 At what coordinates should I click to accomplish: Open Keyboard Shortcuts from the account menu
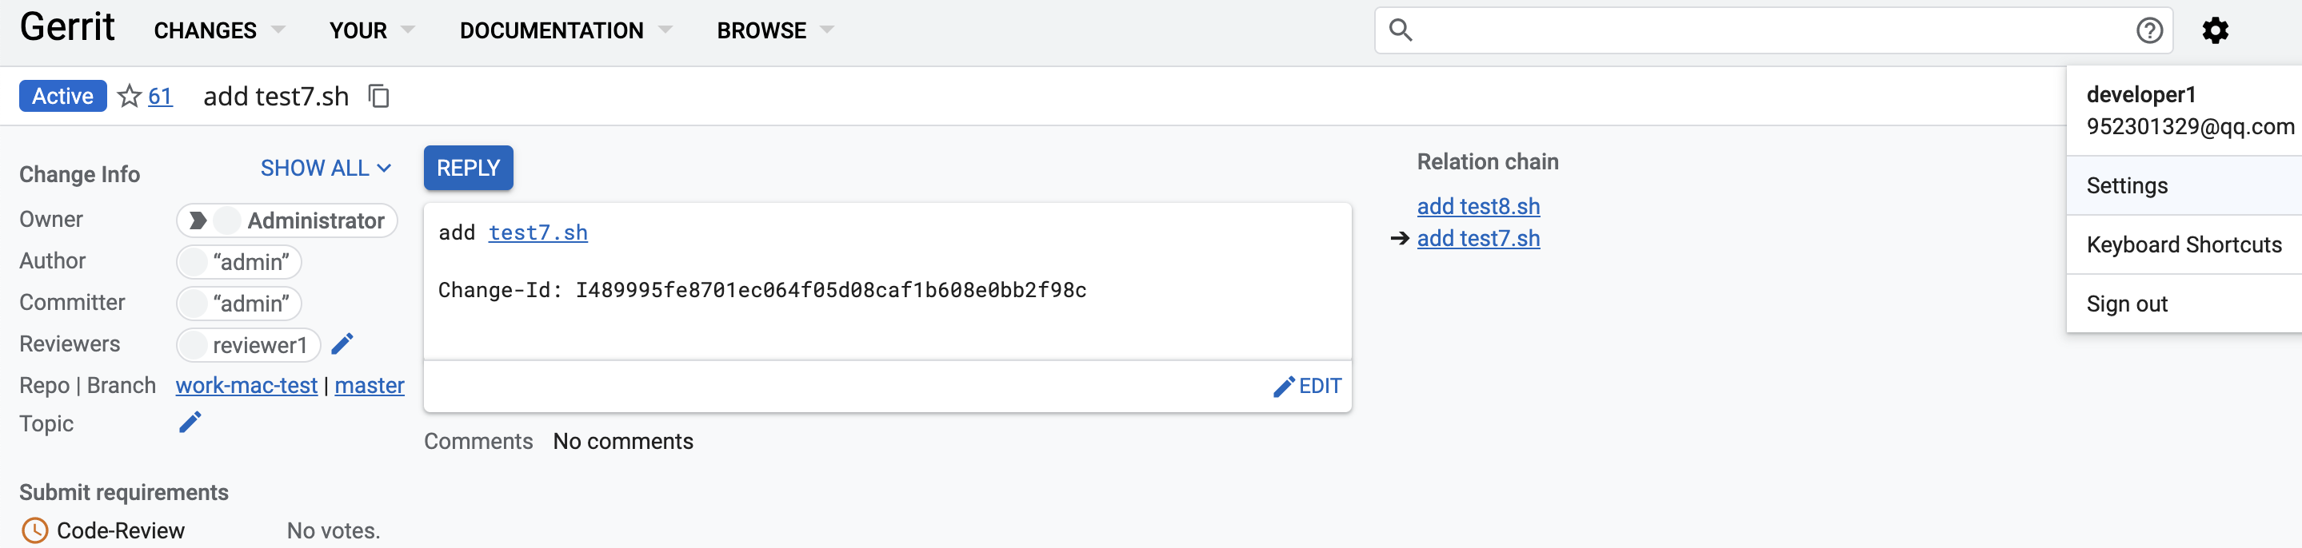[2183, 245]
